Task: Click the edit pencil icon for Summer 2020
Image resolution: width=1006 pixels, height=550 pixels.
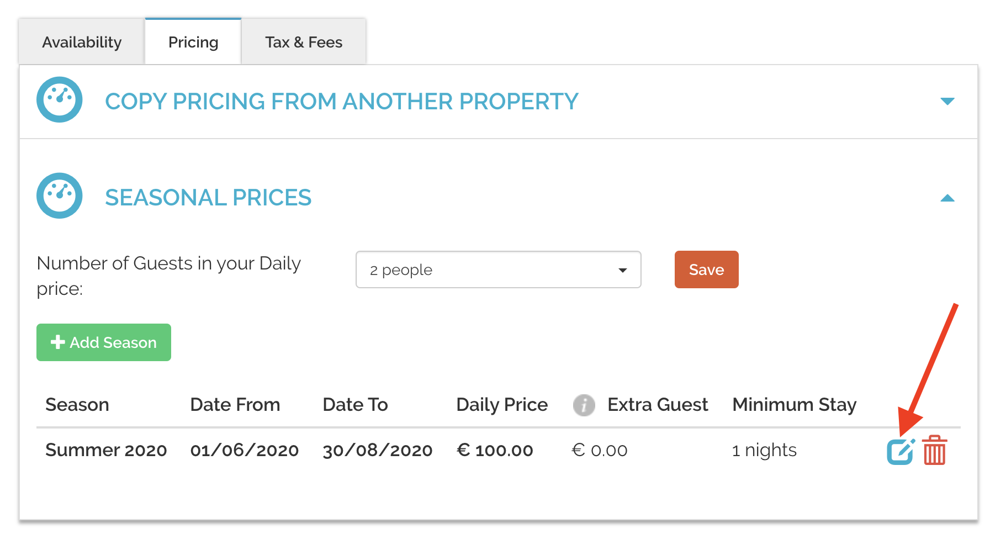Action: coord(901,451)
